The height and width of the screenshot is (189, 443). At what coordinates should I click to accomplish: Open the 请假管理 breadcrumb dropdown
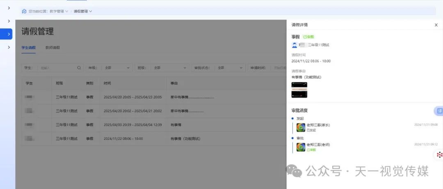pos(83,11)
